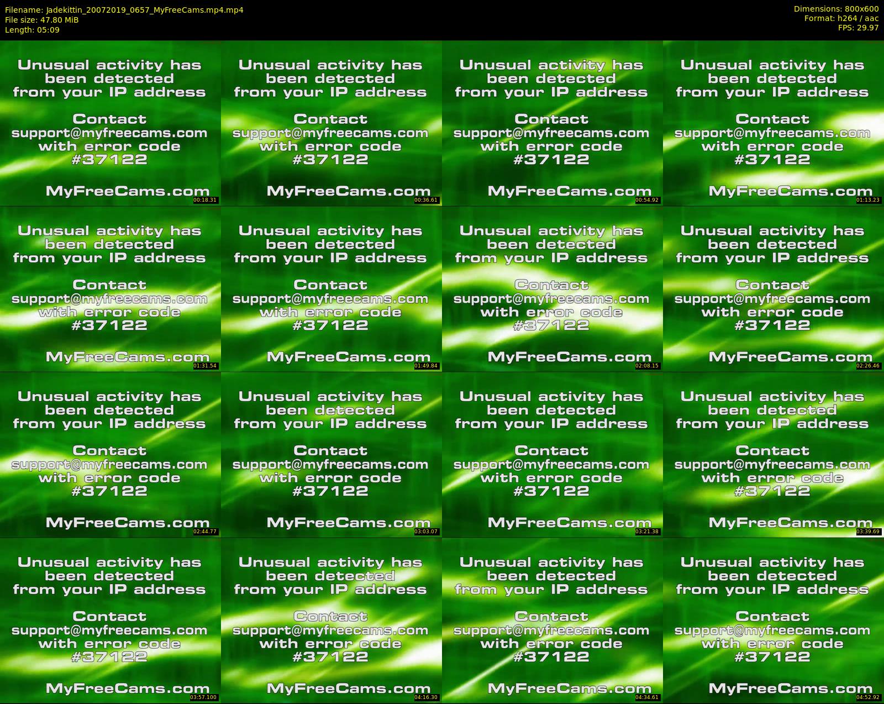
Task: Select the frame labeled 03:57.100
Action: pos(110,621)
